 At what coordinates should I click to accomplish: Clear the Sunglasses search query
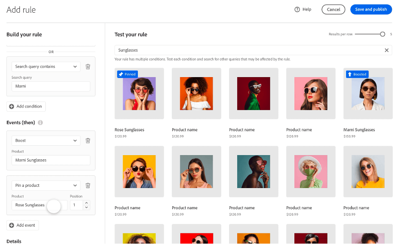(x=386, y=50)
